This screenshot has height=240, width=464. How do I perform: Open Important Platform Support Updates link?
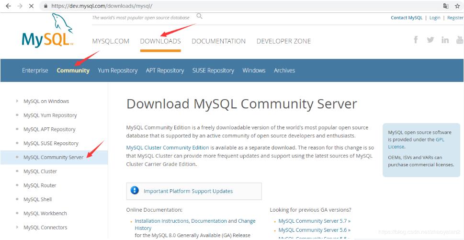pyautogui.click(x=188, y=191)
